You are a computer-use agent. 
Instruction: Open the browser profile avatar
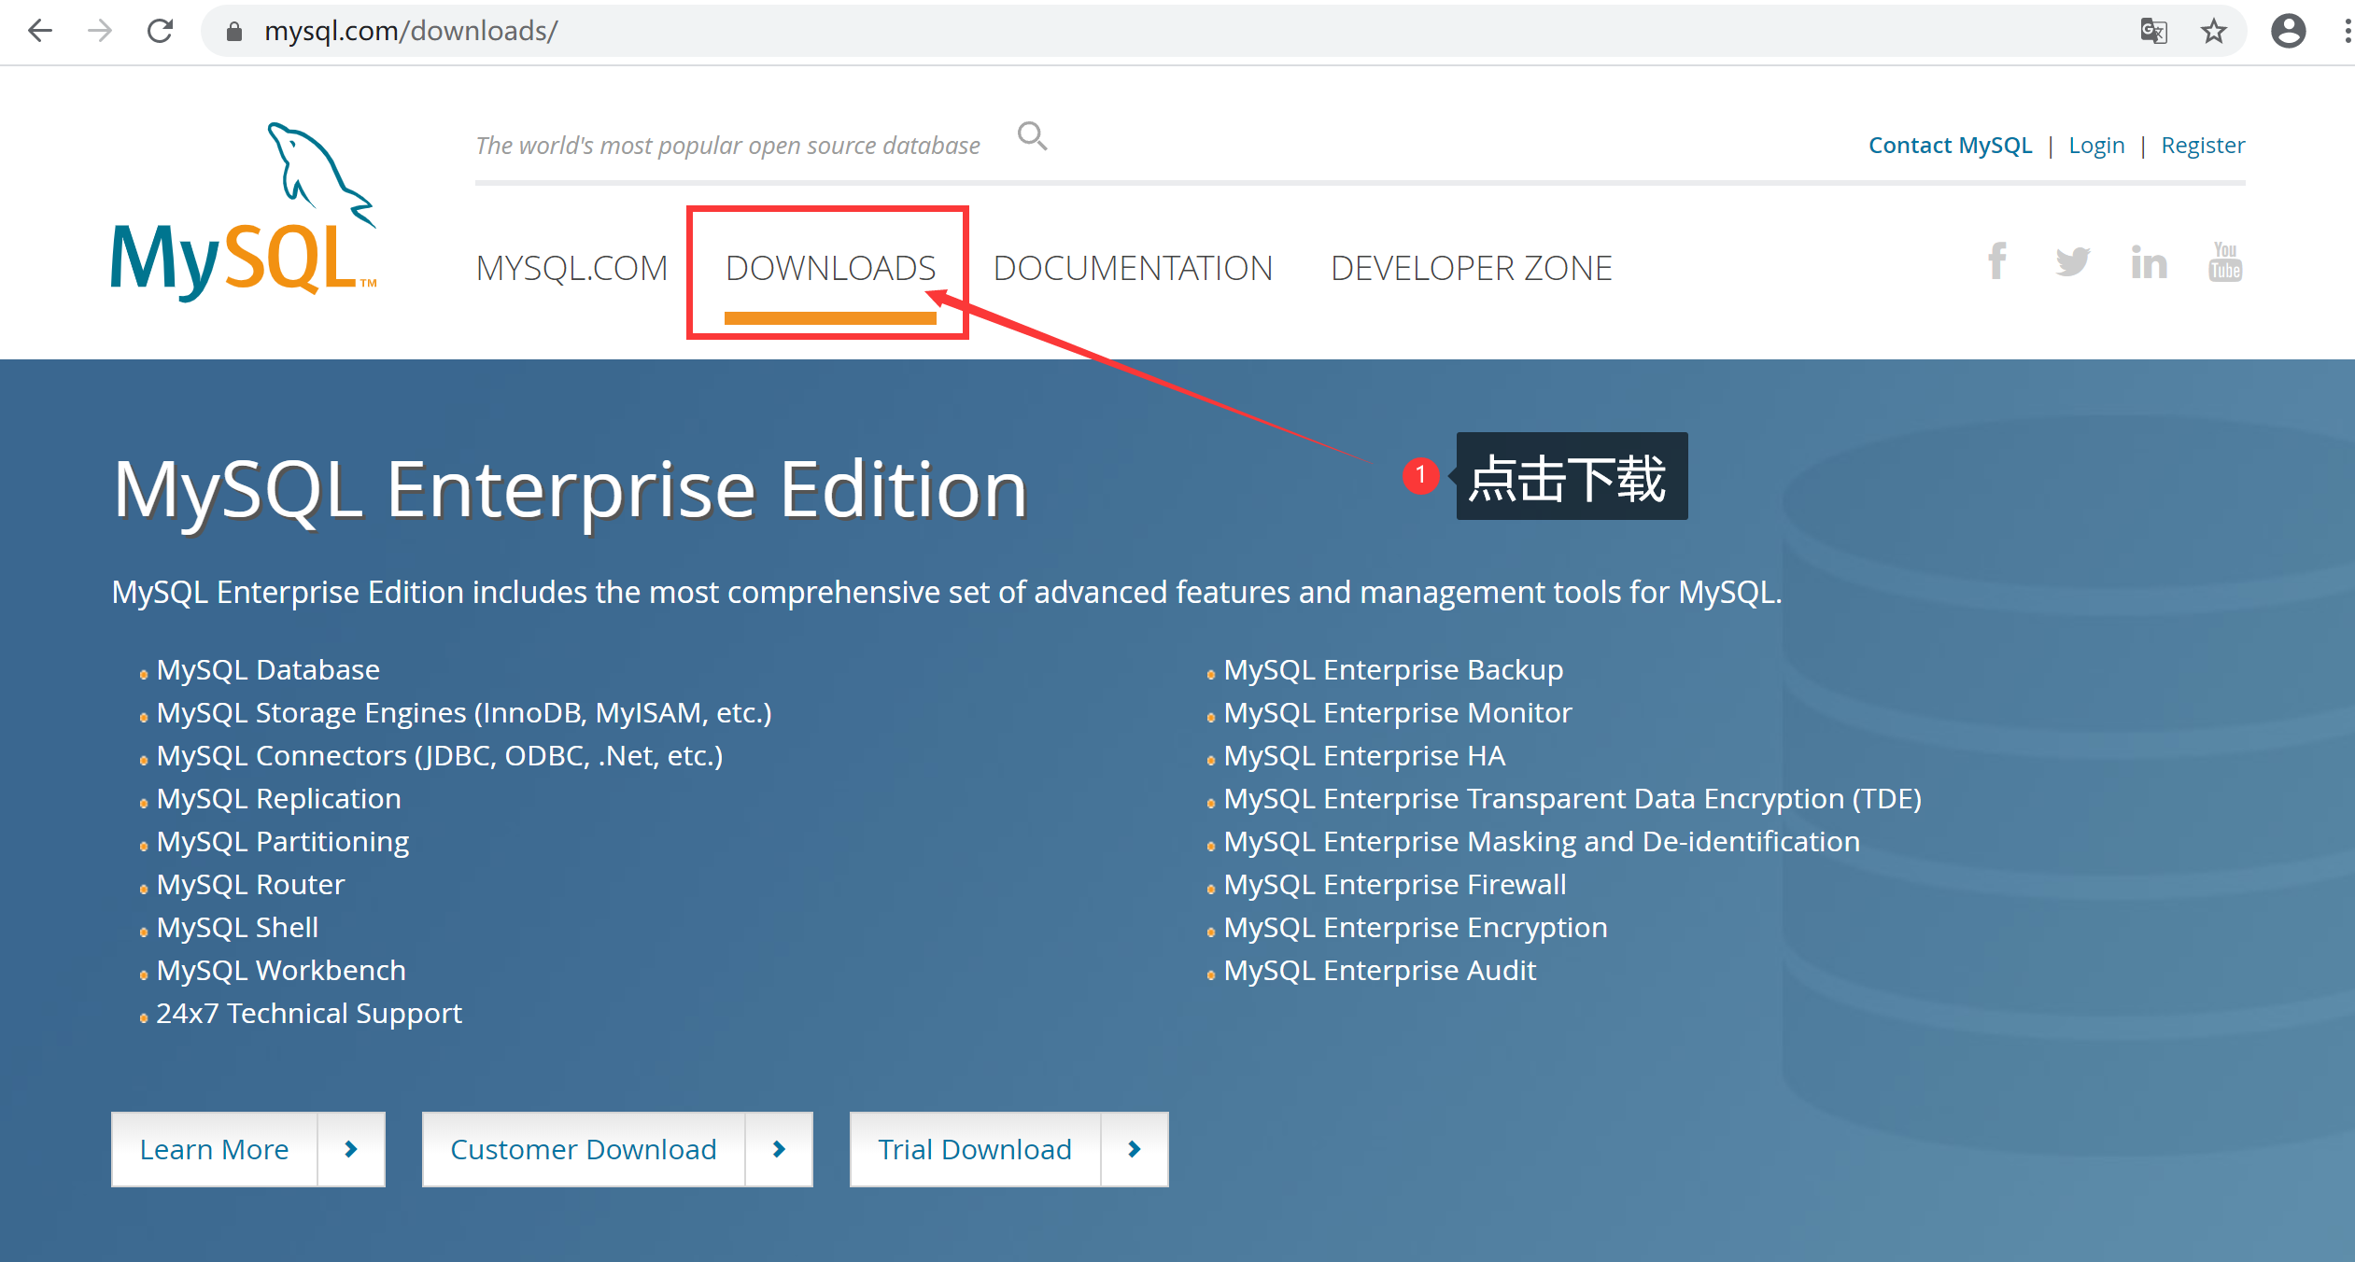(2288, 32)
